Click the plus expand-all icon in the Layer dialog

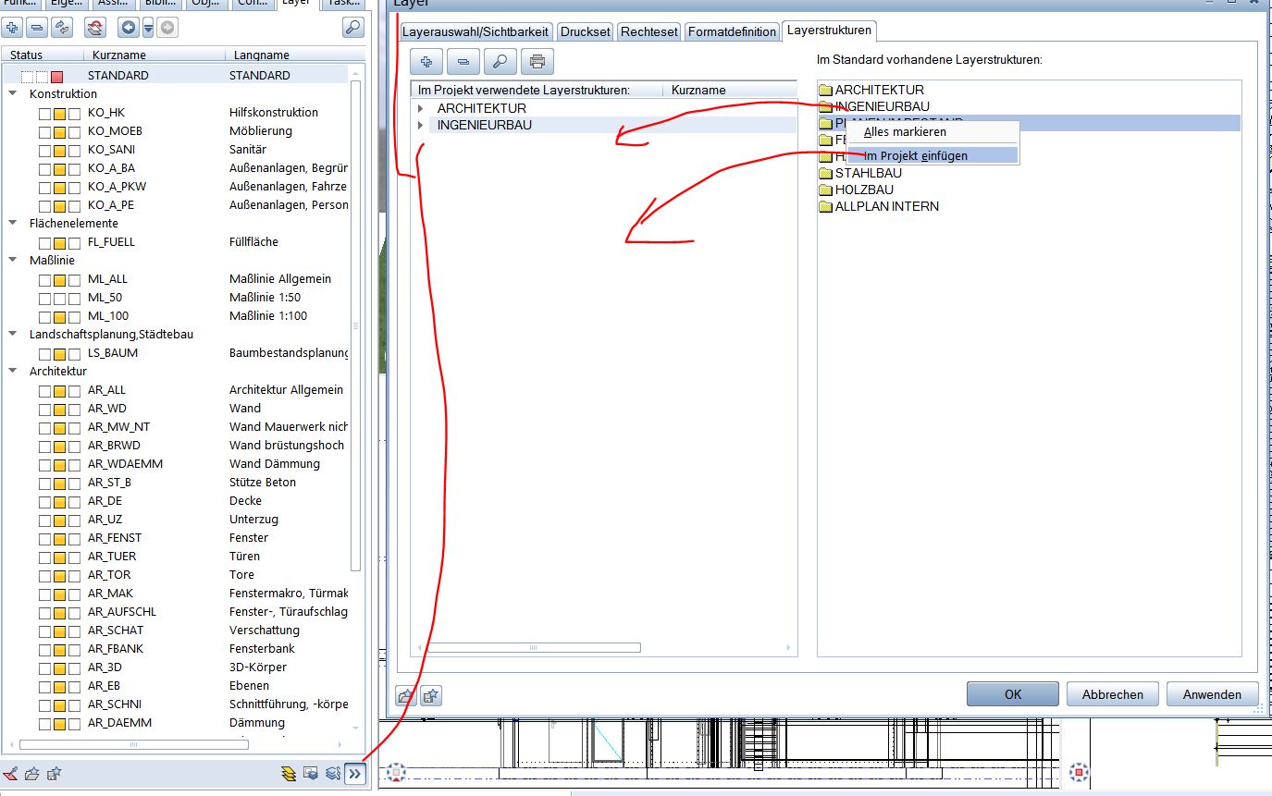(426, 62)
